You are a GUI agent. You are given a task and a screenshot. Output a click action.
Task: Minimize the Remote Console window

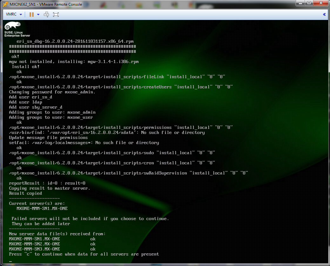pyautogui.click(x=300, y=3)
